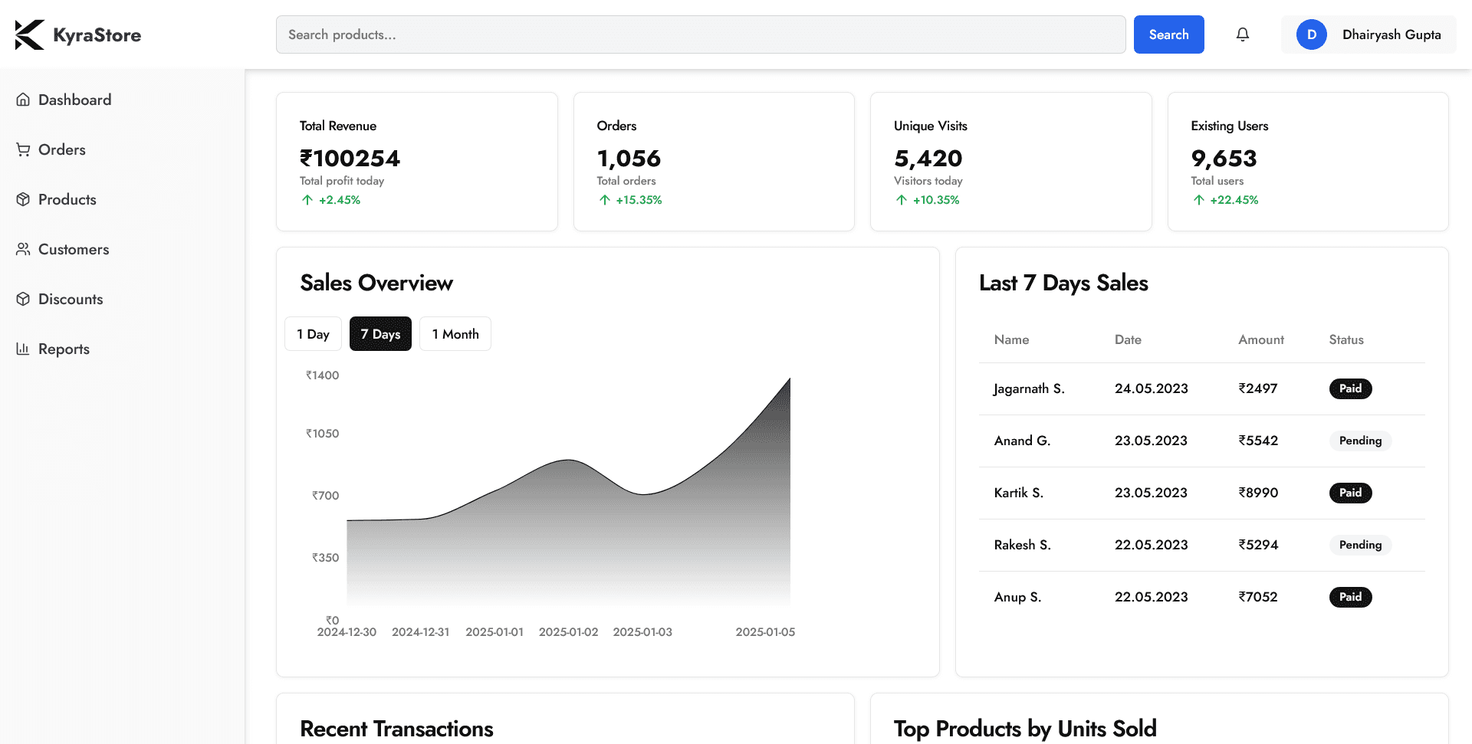Click the Sales Overview heading
Image resolution: width=1472 pixels, height=744 pixels.
tap(376, 283)
